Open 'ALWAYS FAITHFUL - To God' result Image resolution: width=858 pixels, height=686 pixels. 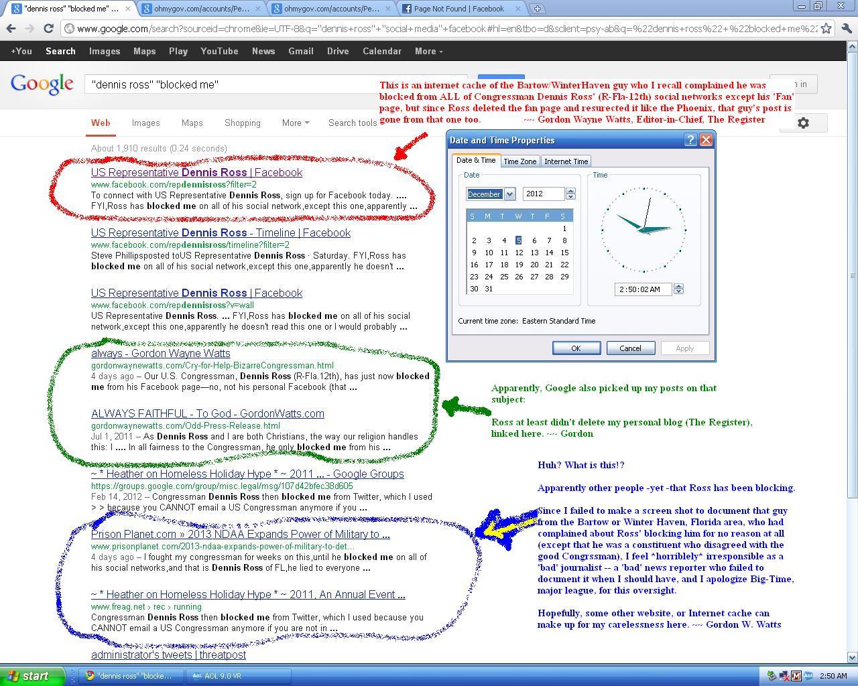(208, 413)
